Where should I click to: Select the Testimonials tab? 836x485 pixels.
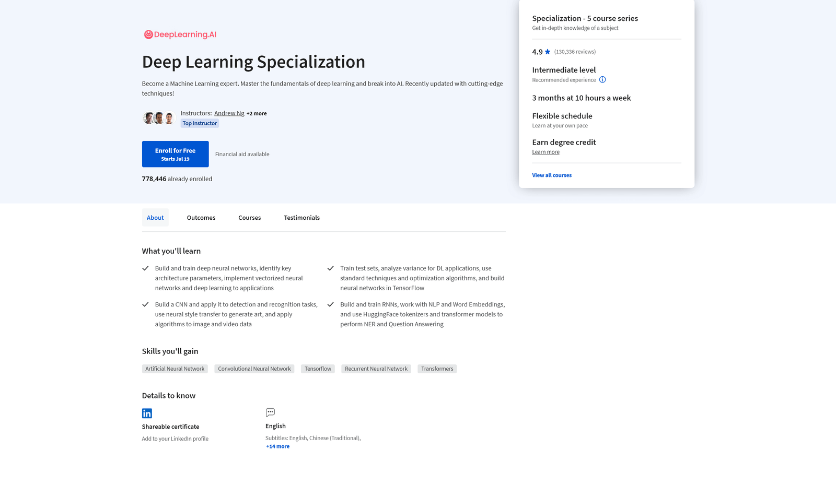(302, 218)
